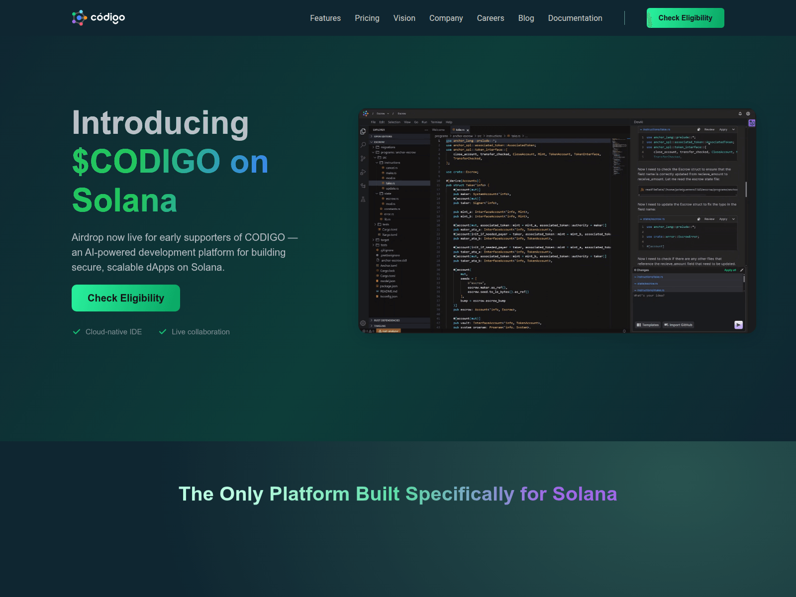Viewport: 796px width, 597px height.
Task: Open the Pricing page from navigation
Action: (x=367, y=18)
